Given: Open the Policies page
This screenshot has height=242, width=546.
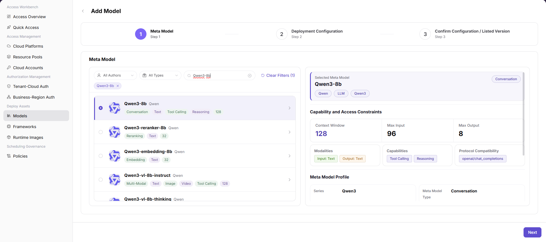Looking at the screenshot, I should (36, 156).
